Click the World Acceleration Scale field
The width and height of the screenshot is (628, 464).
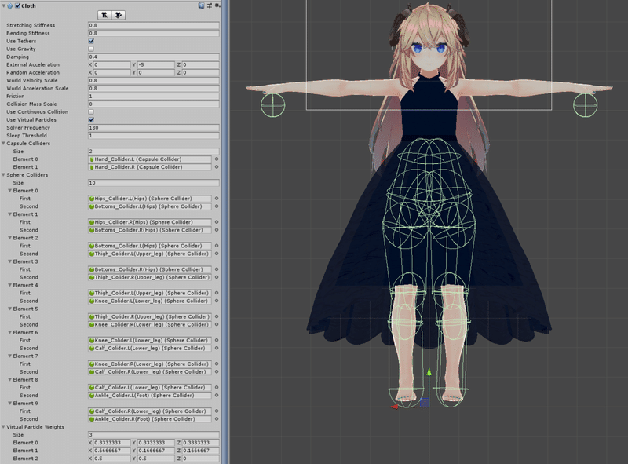click(153, 88)
